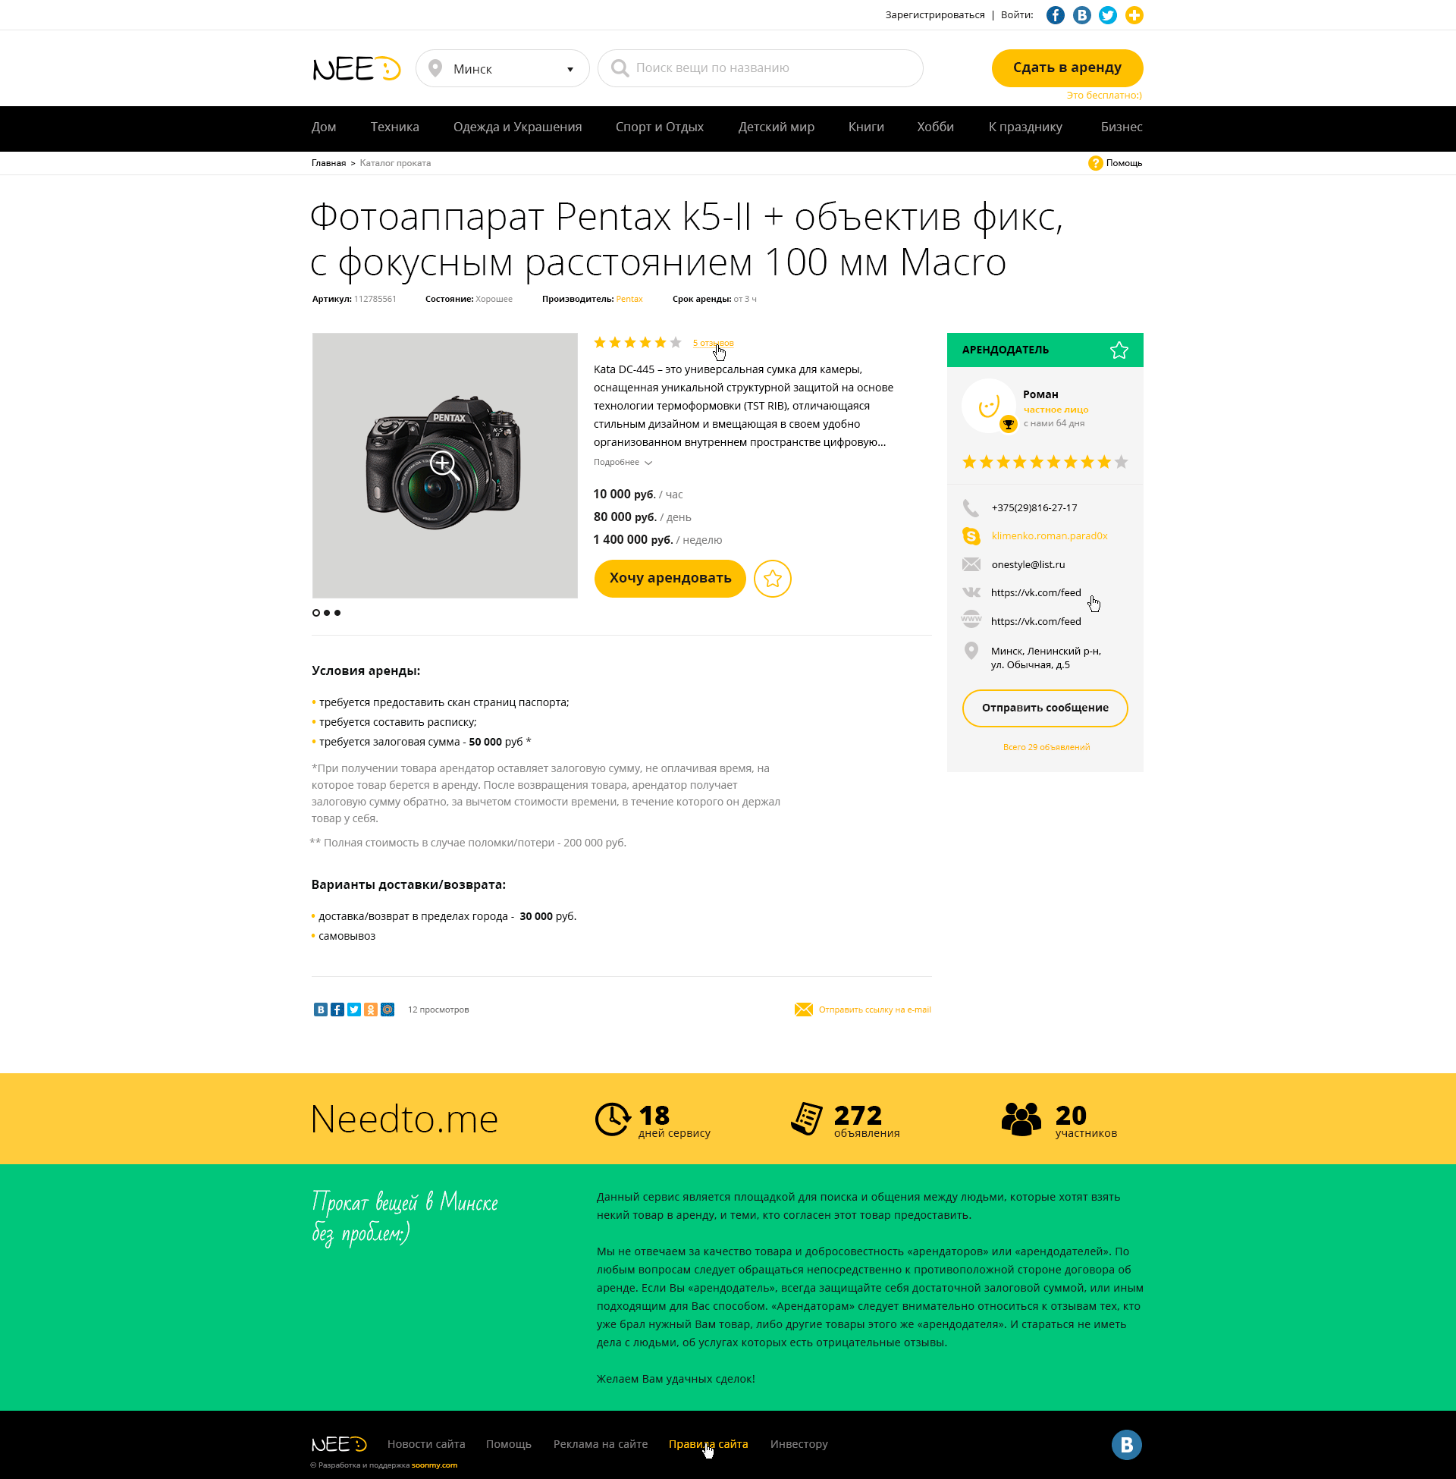Click Отправить сообщение button
Image resolution: width=1456 pixels, height=1479 pixels.
coord(1044,708)
